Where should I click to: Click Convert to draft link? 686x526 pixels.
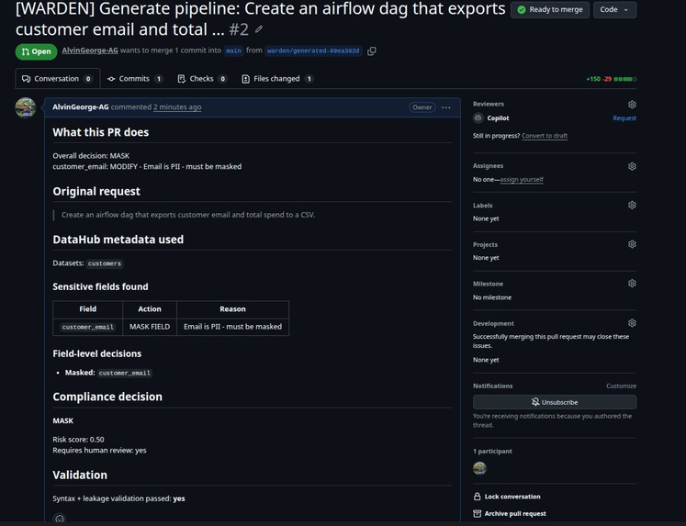click(545, 136)
